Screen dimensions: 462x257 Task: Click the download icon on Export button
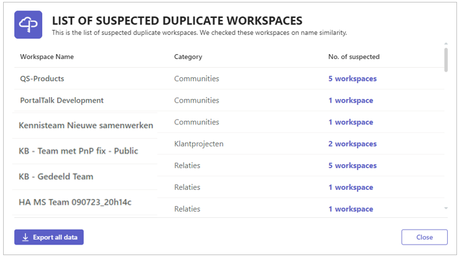(x=25, y=237)
